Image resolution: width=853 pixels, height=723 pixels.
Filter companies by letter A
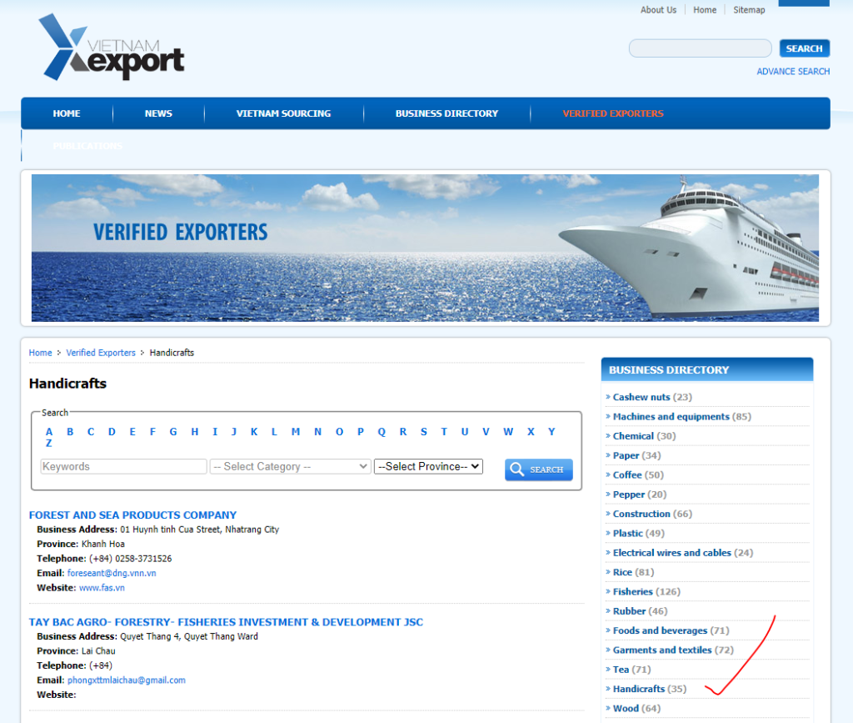tap(49, 432)
